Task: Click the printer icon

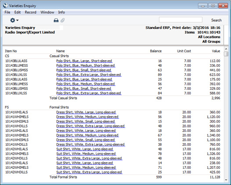Action: 56,20
